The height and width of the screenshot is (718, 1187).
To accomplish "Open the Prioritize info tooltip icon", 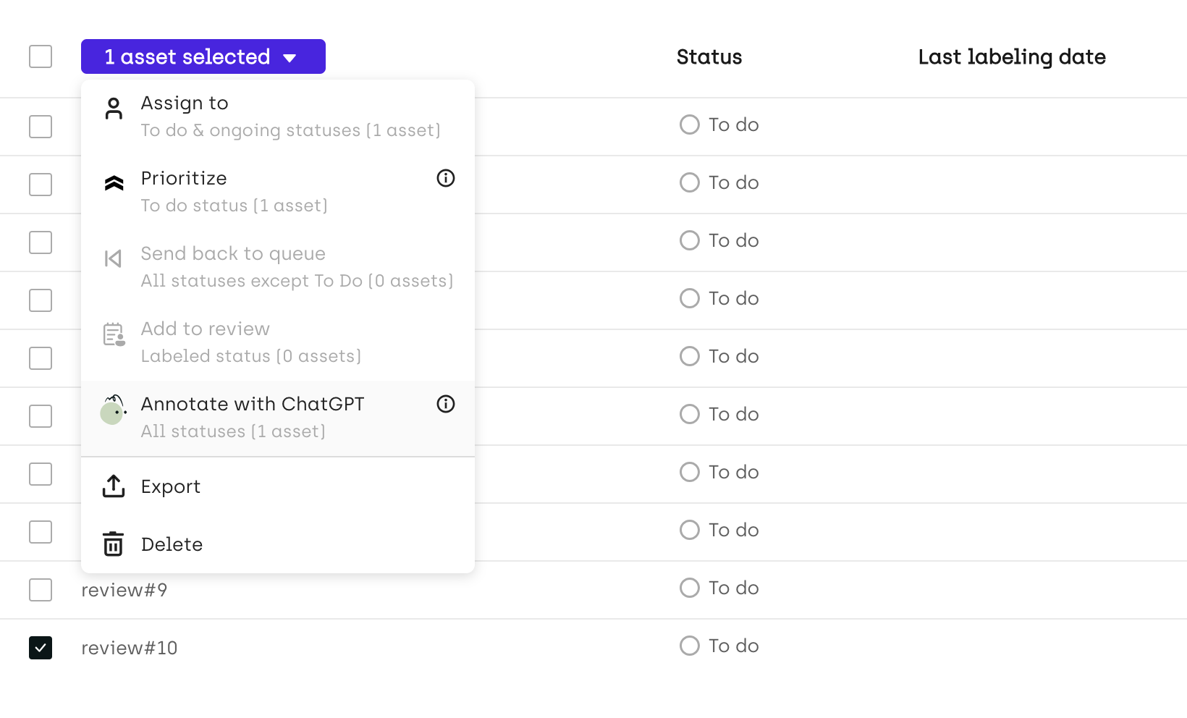I will point(446,178).
